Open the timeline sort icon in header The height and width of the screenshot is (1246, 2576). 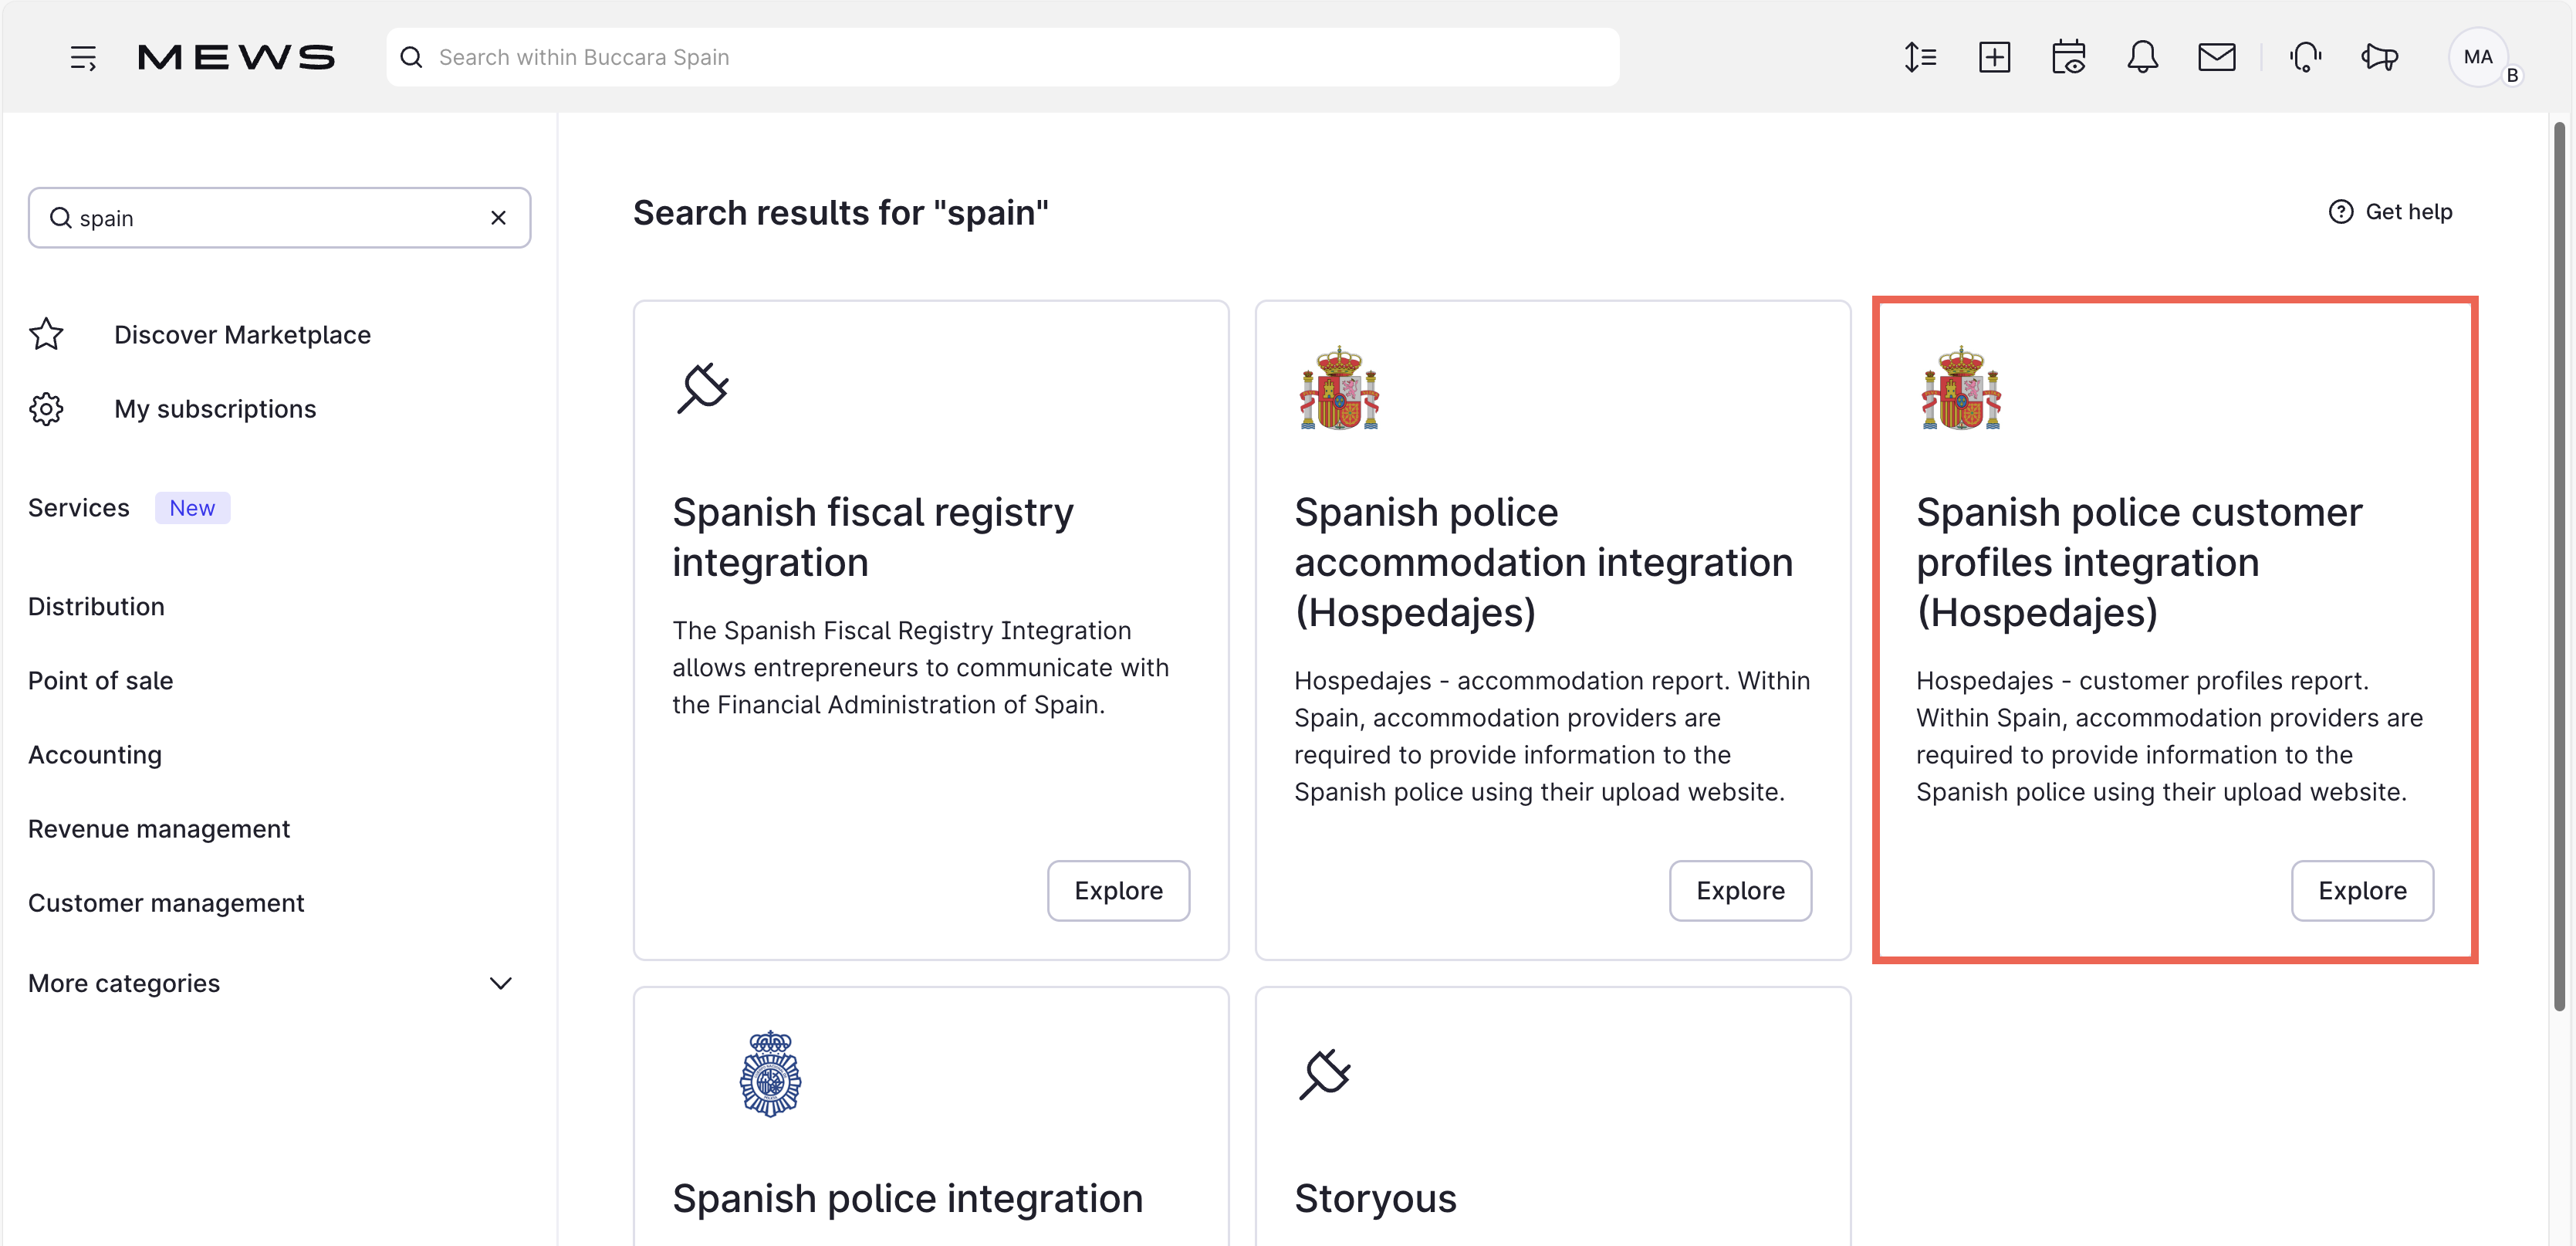tap(1920, 57)
